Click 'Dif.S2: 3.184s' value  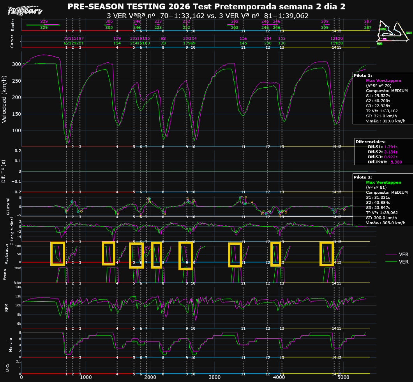coord(383,152)
